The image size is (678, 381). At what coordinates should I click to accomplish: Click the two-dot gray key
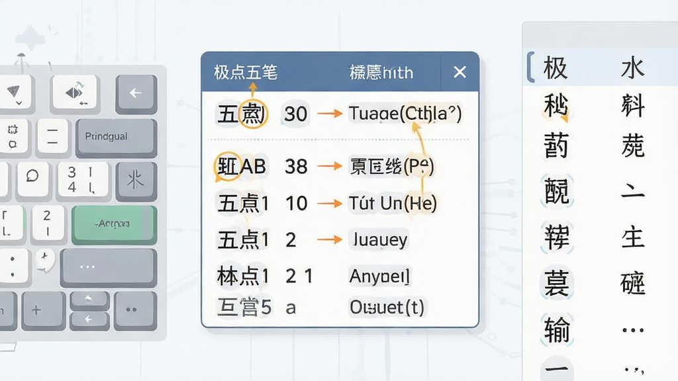[135, 310]
